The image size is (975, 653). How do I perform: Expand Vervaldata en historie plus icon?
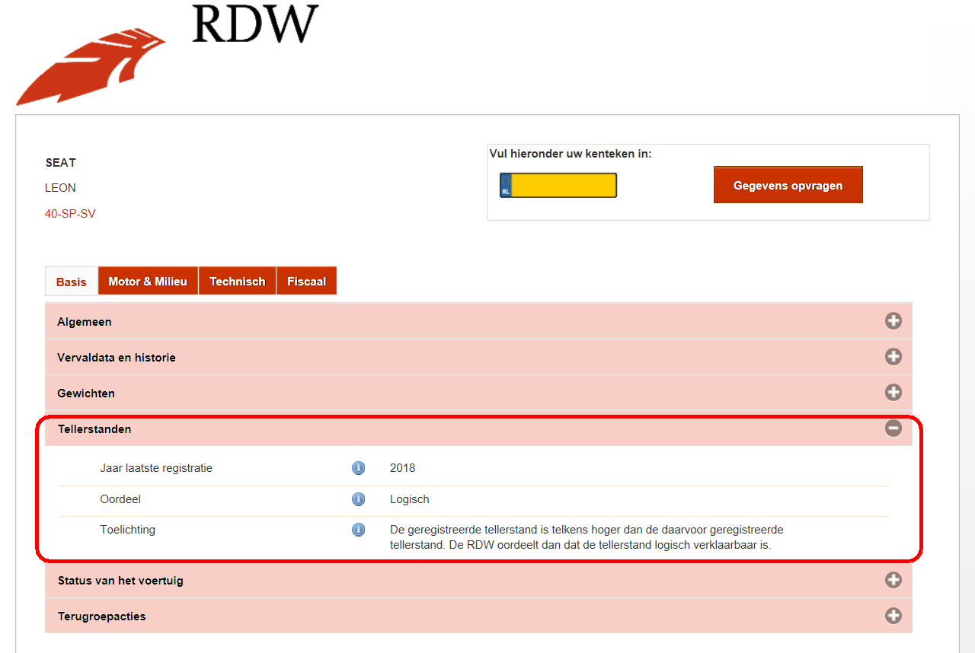point(893,357)
